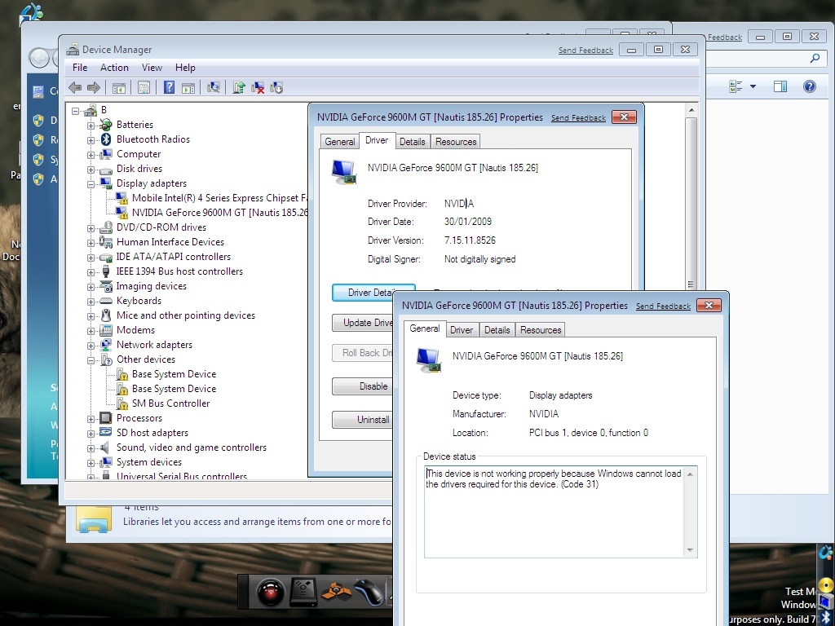Select the SM Bus Controller device
This screenshot has width=835, height=626.
coord(170,403)
